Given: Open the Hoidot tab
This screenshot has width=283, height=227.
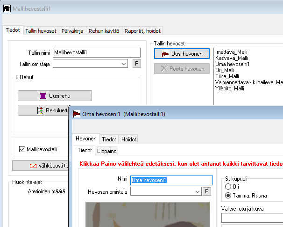Looking at the screenshot, I should tap(129, 139).
